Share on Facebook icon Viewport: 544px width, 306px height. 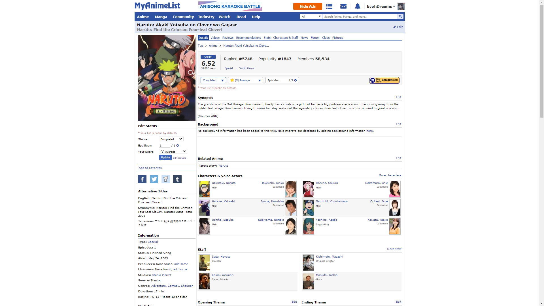point(142,179)
